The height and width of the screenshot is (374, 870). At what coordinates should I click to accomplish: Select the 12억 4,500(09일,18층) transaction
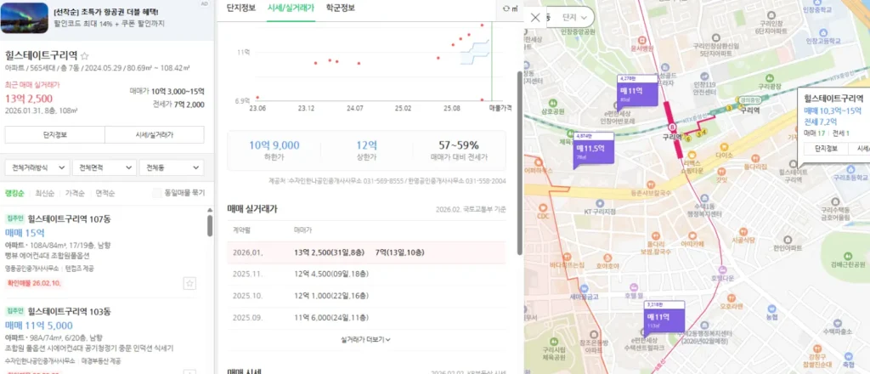[331, 274]
